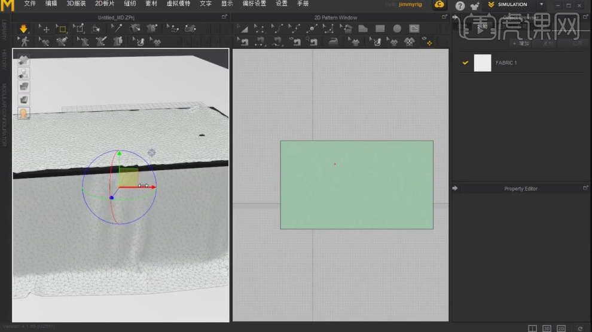592x332 pixels.
Task: Open the 缝纫 menu
Action: click(130, 4)
